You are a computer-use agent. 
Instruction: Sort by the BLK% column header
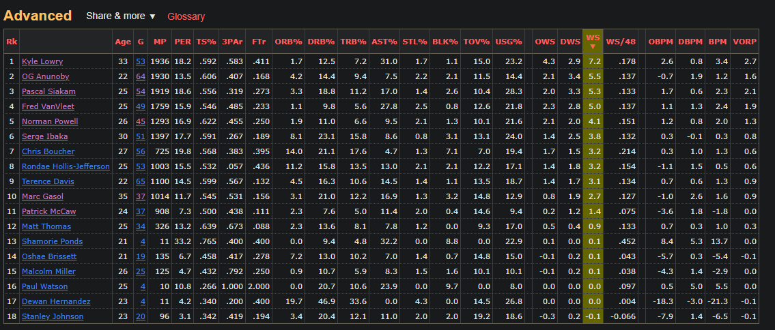coord(445,42)
